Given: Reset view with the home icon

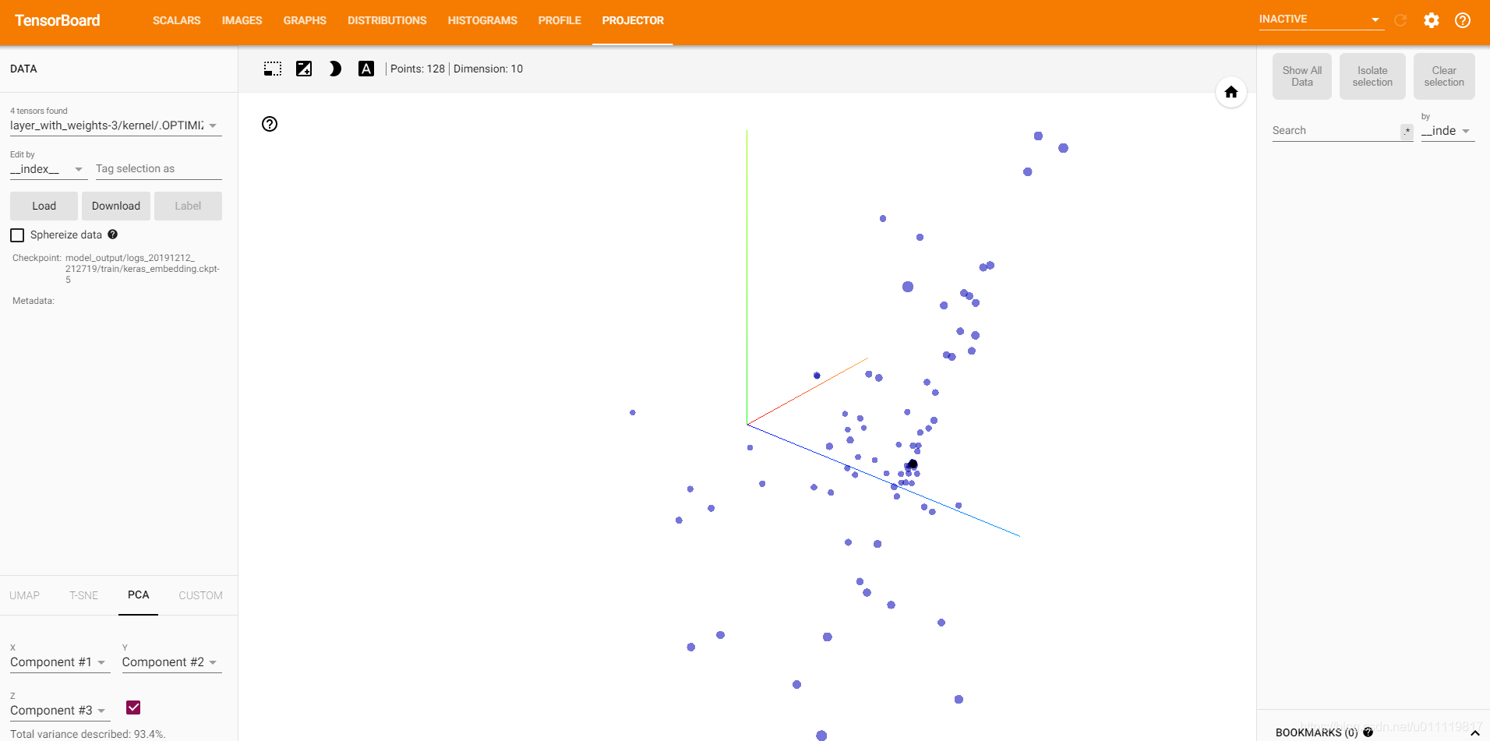Looking at the screenshot, I should [1231, 92].
